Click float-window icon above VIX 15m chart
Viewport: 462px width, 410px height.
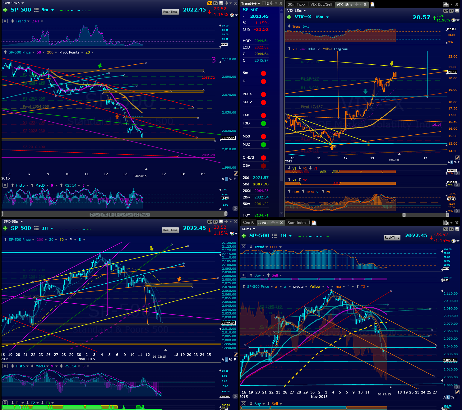tap(446, 4)
